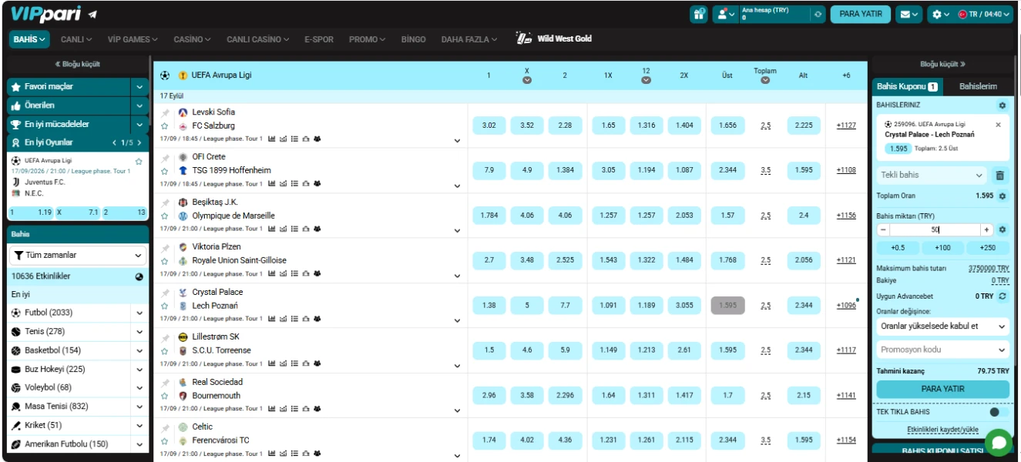1021x462 pixels.
Task: Pin the Levski Sofia match
Action: (165, 112)
